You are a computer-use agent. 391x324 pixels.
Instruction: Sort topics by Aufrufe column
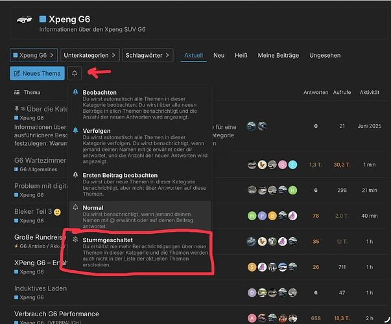(342, 93)
